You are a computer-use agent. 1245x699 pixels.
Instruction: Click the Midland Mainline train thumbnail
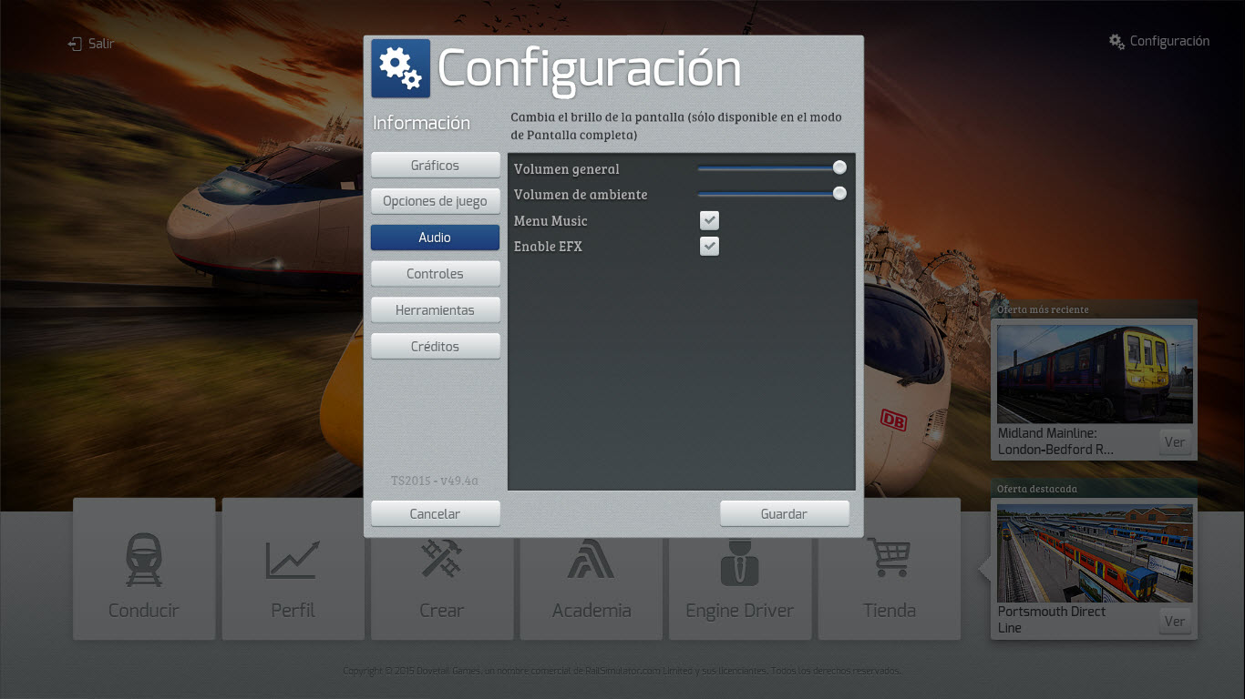coord(1095,374)
